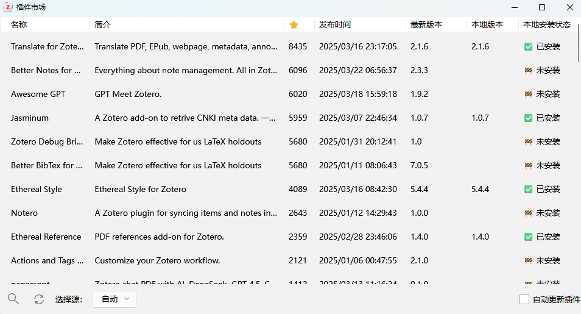Select the Better BibTex plugin name
Image resolution: width=581 pixels, height=314 pixels.
coord(47,165)
